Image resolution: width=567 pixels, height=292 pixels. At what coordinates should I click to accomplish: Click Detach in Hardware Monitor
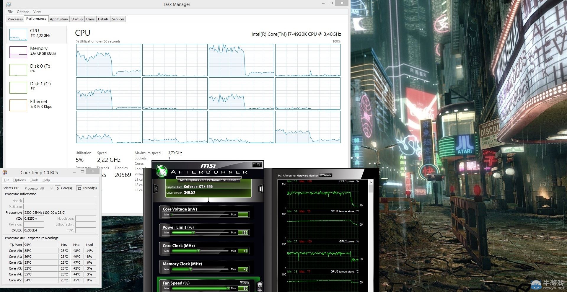[326, 175]
